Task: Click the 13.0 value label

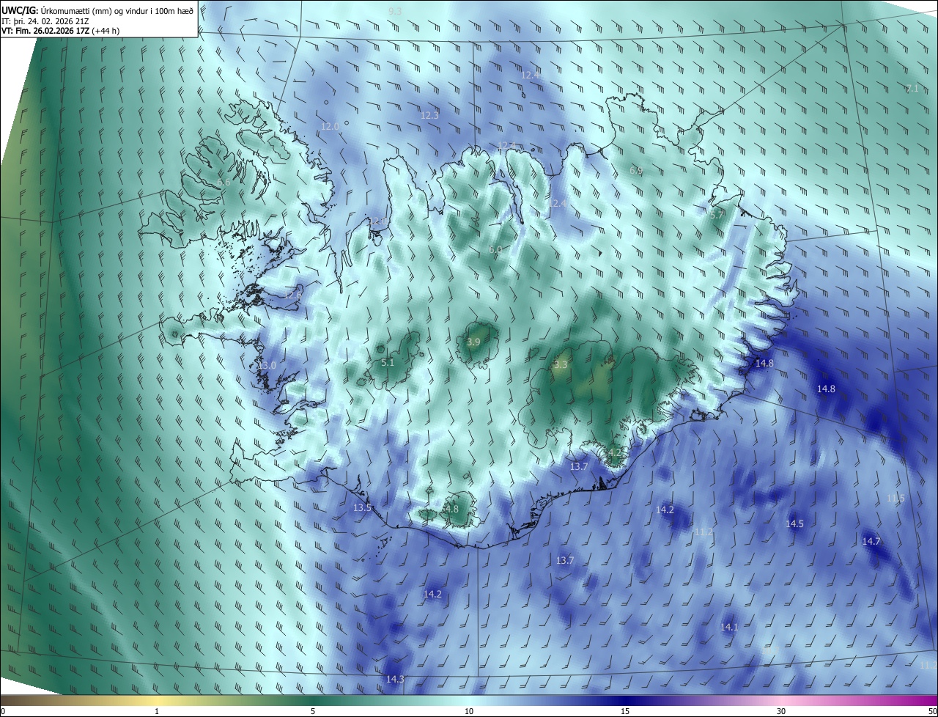Action: (x=267, y=365)
